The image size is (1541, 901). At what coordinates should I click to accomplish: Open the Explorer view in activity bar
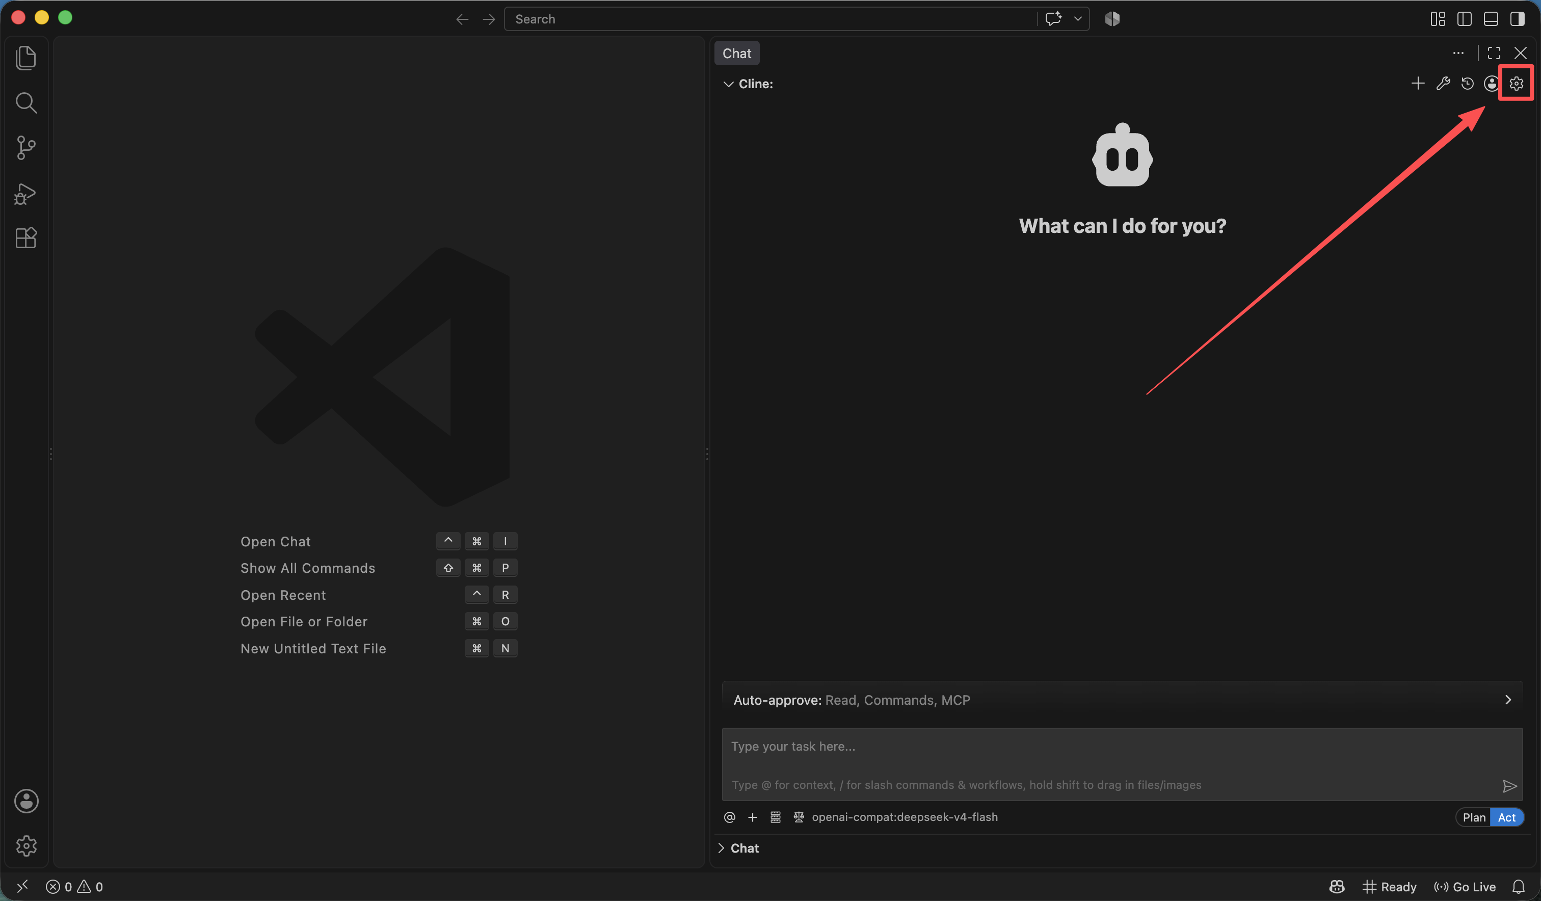[25, 58]
